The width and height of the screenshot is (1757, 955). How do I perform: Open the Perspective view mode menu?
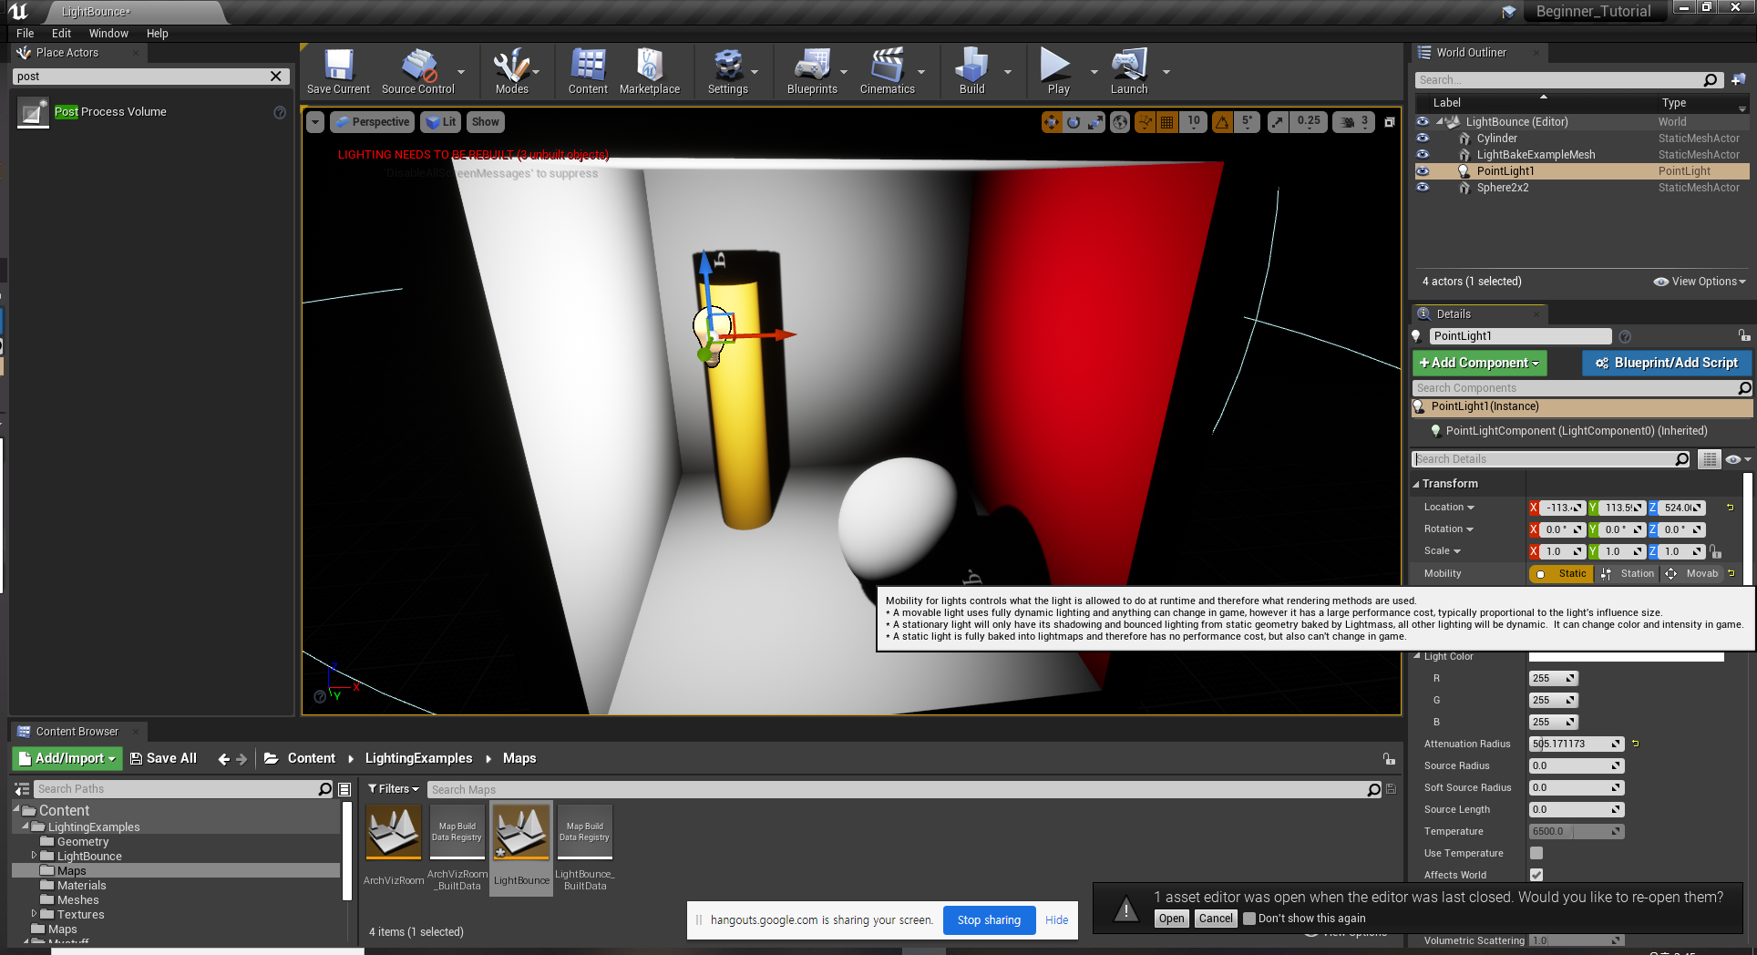[372, 122]
